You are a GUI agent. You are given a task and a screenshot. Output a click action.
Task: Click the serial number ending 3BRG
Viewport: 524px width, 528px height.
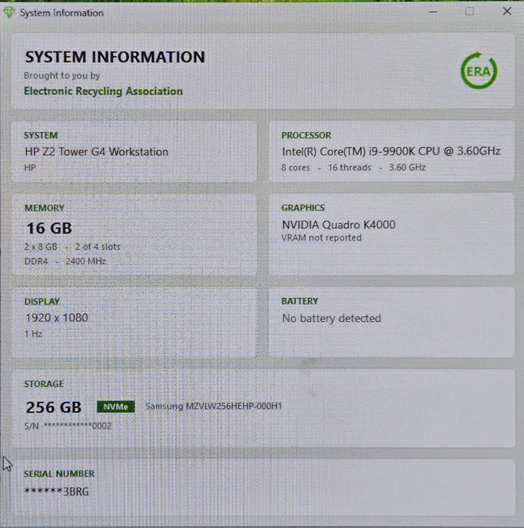point(57,492)
